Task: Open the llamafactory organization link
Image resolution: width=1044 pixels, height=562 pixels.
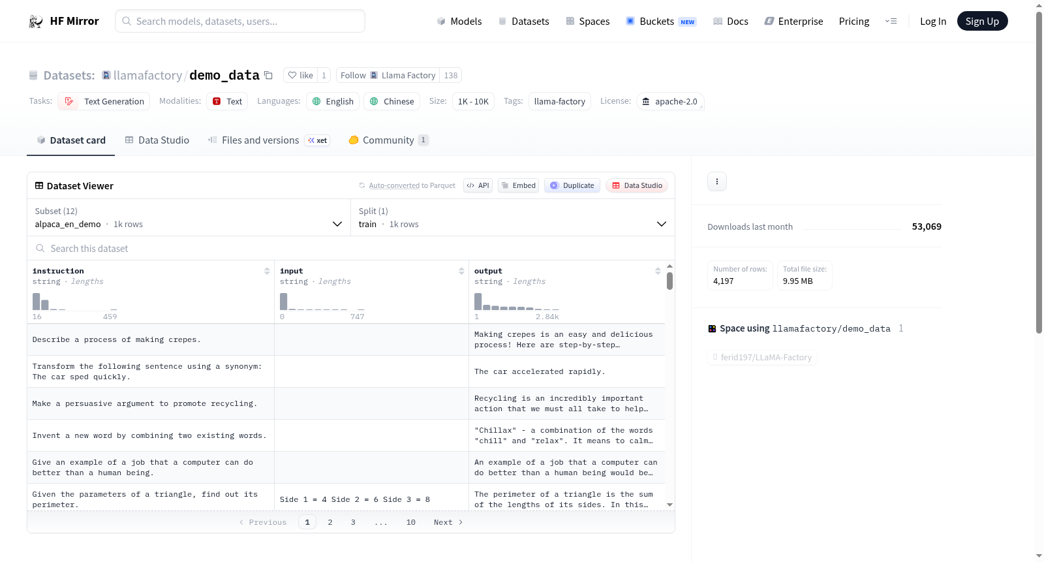Action: (x=147, y=75)
